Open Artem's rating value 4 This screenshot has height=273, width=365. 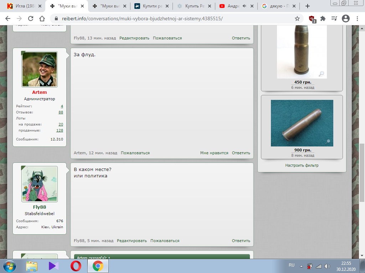click(62, 106)
